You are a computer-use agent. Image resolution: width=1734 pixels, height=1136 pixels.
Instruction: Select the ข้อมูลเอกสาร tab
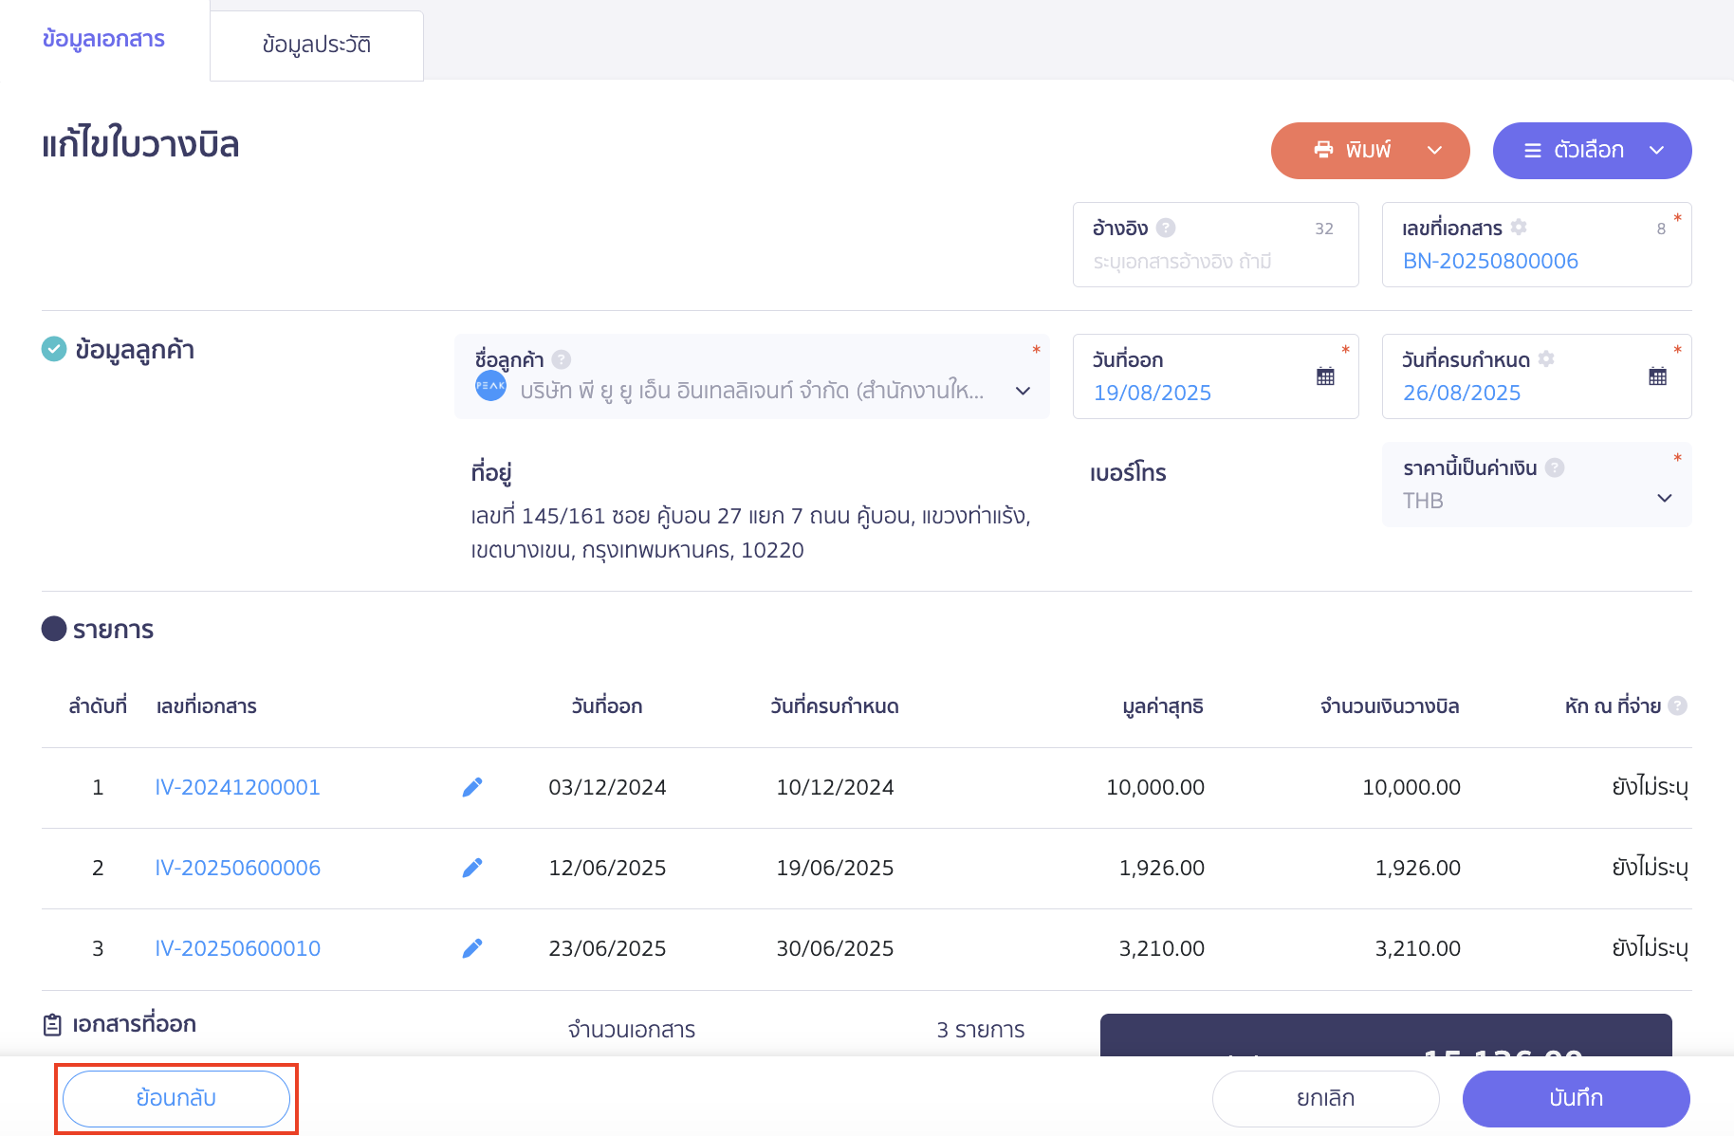coord(103,39)
